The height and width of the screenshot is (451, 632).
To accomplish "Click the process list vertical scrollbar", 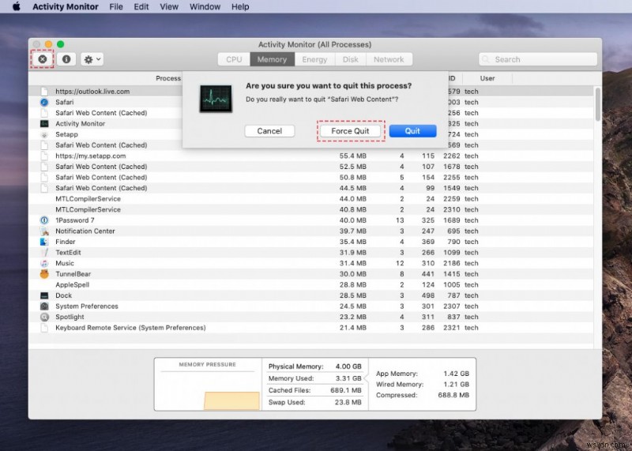I will pos(598,104).
